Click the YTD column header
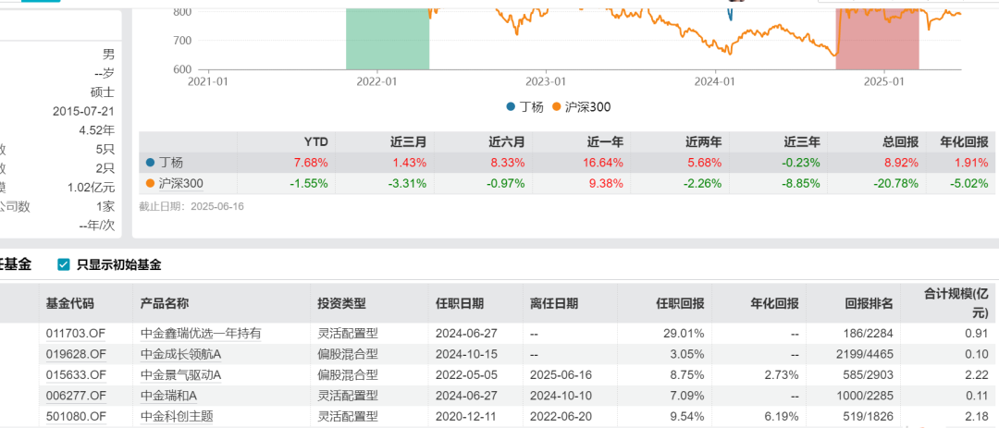The image size is (999, 428). (316, 141)
